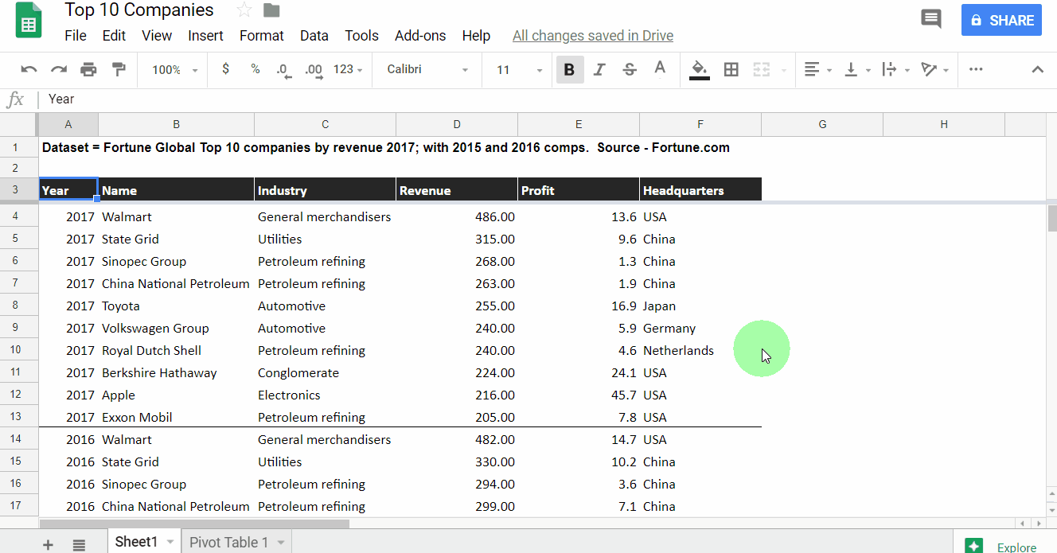The width and height of the screenshot is (1057, 553).
Task: Click the 2017 Apple profit value 45.7
Action: coord(579,395)
